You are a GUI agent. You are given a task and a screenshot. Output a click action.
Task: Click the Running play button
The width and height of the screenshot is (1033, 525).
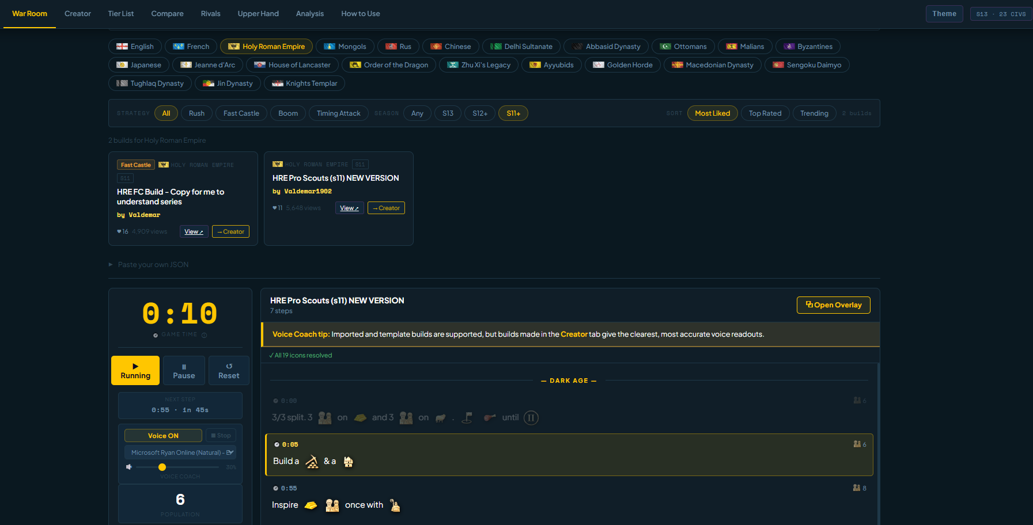(x=135, y=370)
